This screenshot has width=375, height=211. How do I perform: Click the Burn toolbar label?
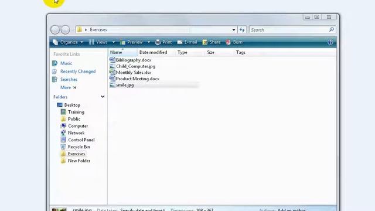click(x=238, y=42)
